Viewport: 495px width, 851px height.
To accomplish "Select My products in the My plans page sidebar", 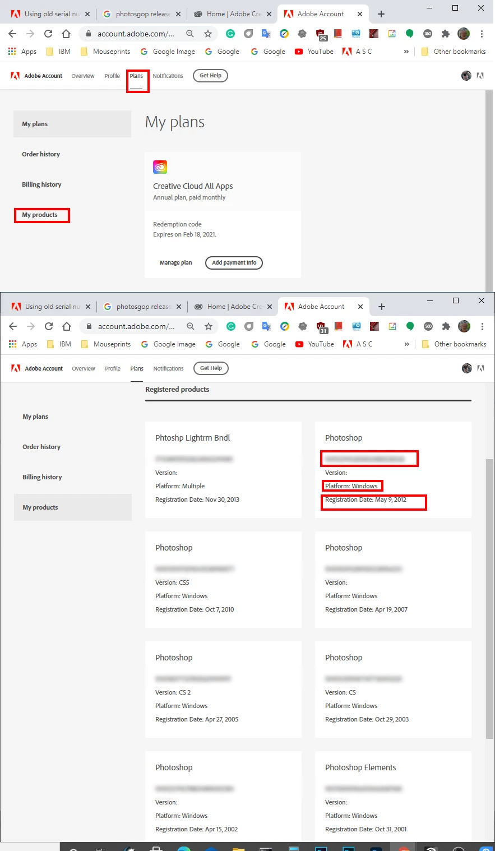I will [40, 215].
